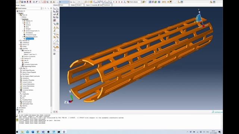239x134 pixels.
Task: Click the Print icon in top toolbar
Action: [25, 2]
